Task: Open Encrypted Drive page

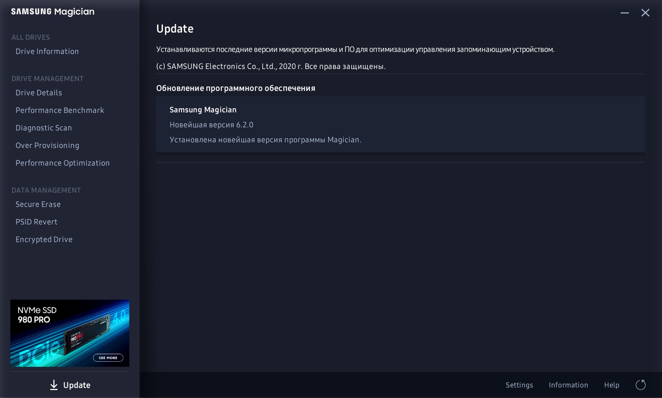Action: point(44,239)
